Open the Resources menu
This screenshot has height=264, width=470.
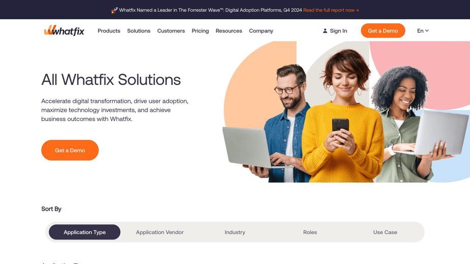click(x=229, y=30)
